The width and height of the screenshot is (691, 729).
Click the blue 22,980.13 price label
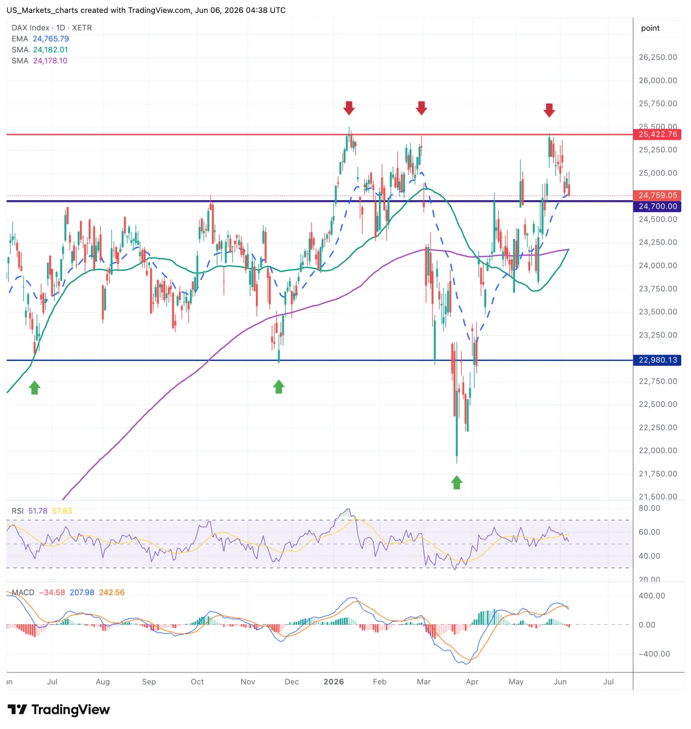pos(658,360)
